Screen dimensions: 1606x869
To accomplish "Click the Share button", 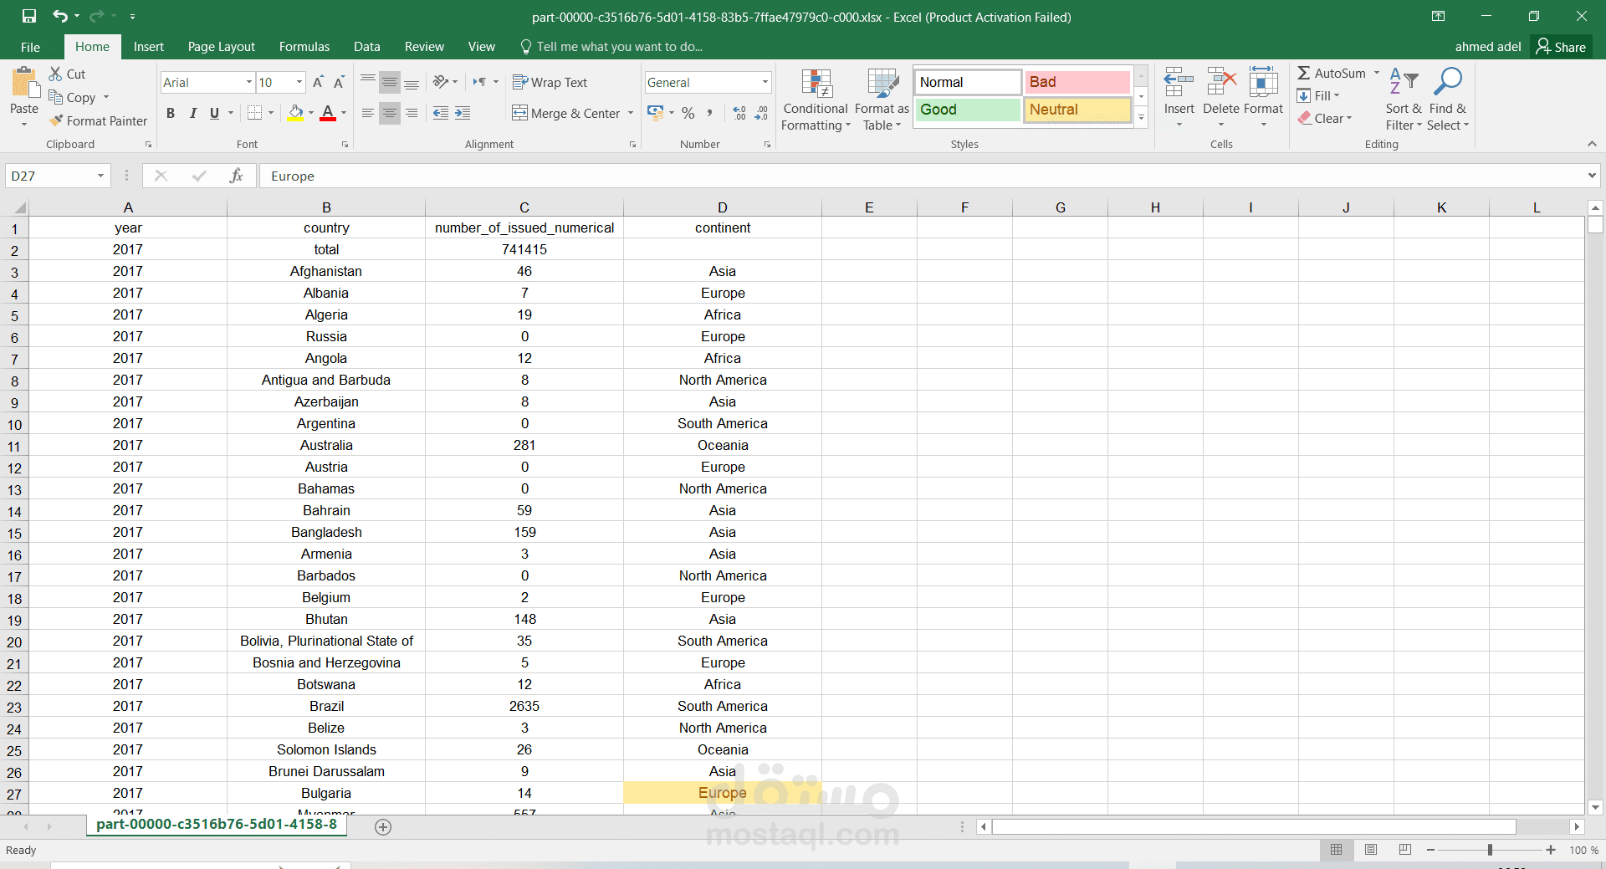I will [1561, 47].
